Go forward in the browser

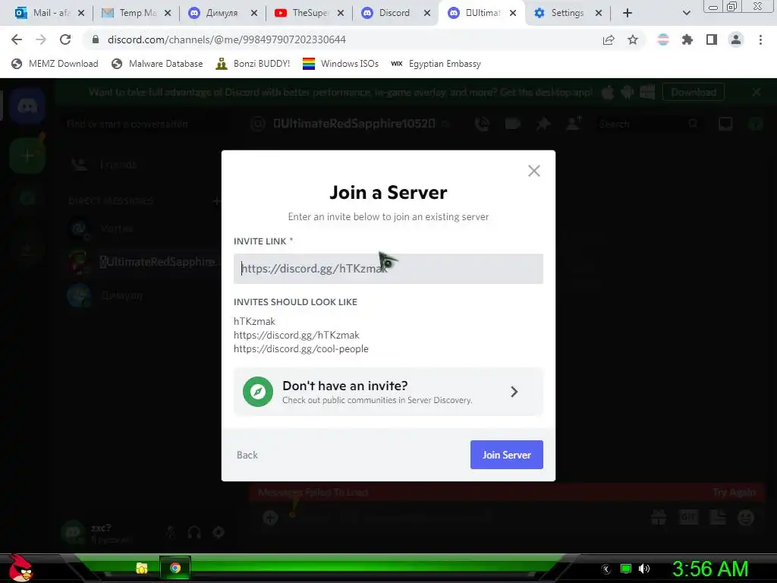pyautogui.click(x=41, y=39)
